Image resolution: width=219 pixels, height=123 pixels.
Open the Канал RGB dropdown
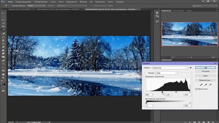click(166, 73)
